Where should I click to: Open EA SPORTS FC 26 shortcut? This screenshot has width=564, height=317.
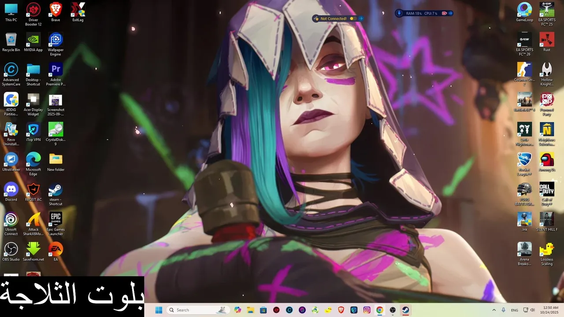pos(524,44)
